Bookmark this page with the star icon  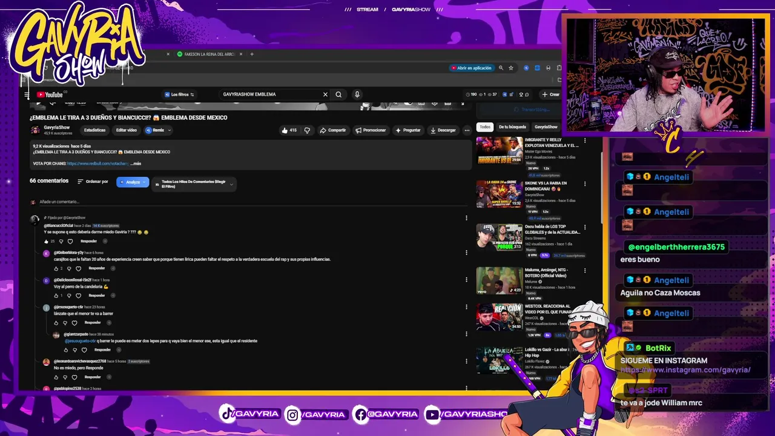click(511, 68)
